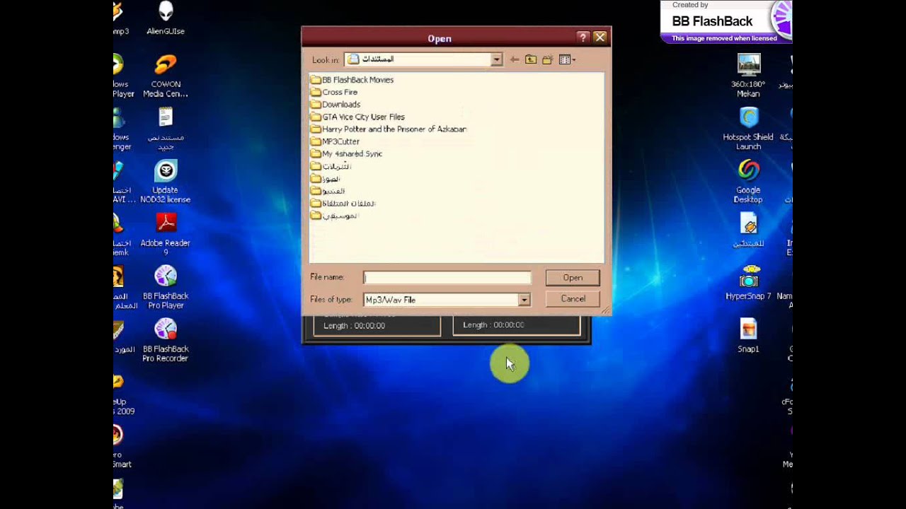Select the Hotspot Shield Launch desktop icon
Image resolution: width=906 pixels, height=509 pixels.
click(748, 129)
